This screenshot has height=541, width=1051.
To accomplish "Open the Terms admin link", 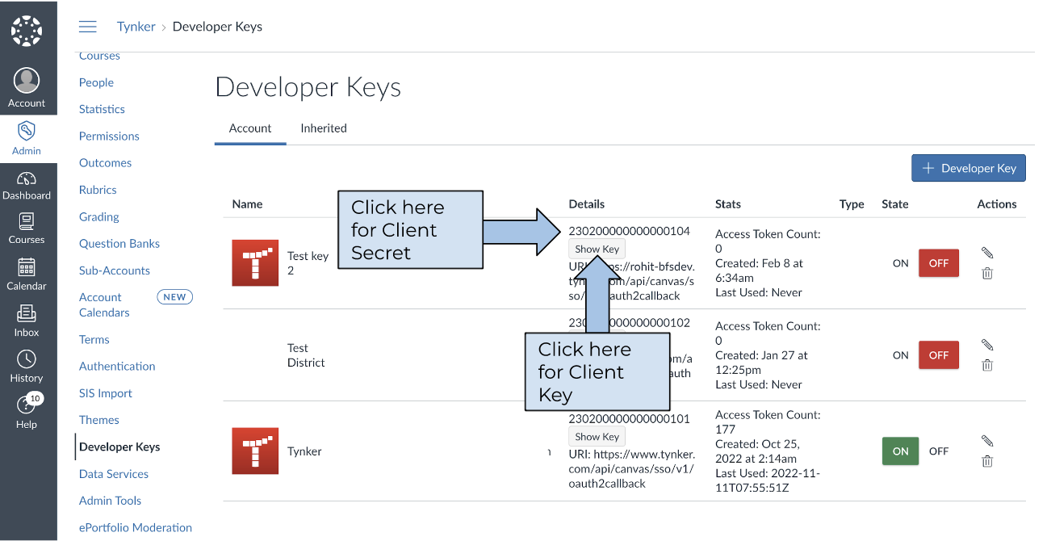I will click(94, 339).
